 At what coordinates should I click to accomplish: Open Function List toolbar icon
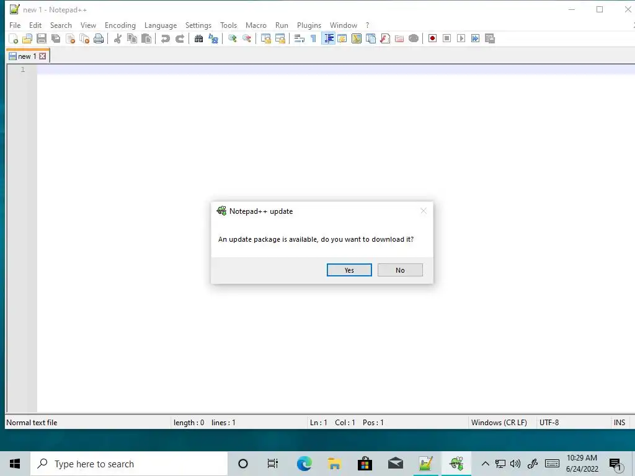(x=385, y=38)
